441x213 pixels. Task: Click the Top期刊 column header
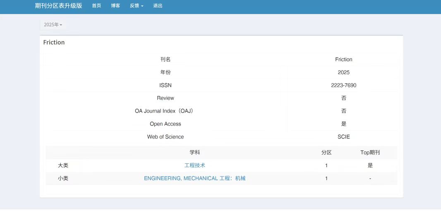(x=370, y=152)
